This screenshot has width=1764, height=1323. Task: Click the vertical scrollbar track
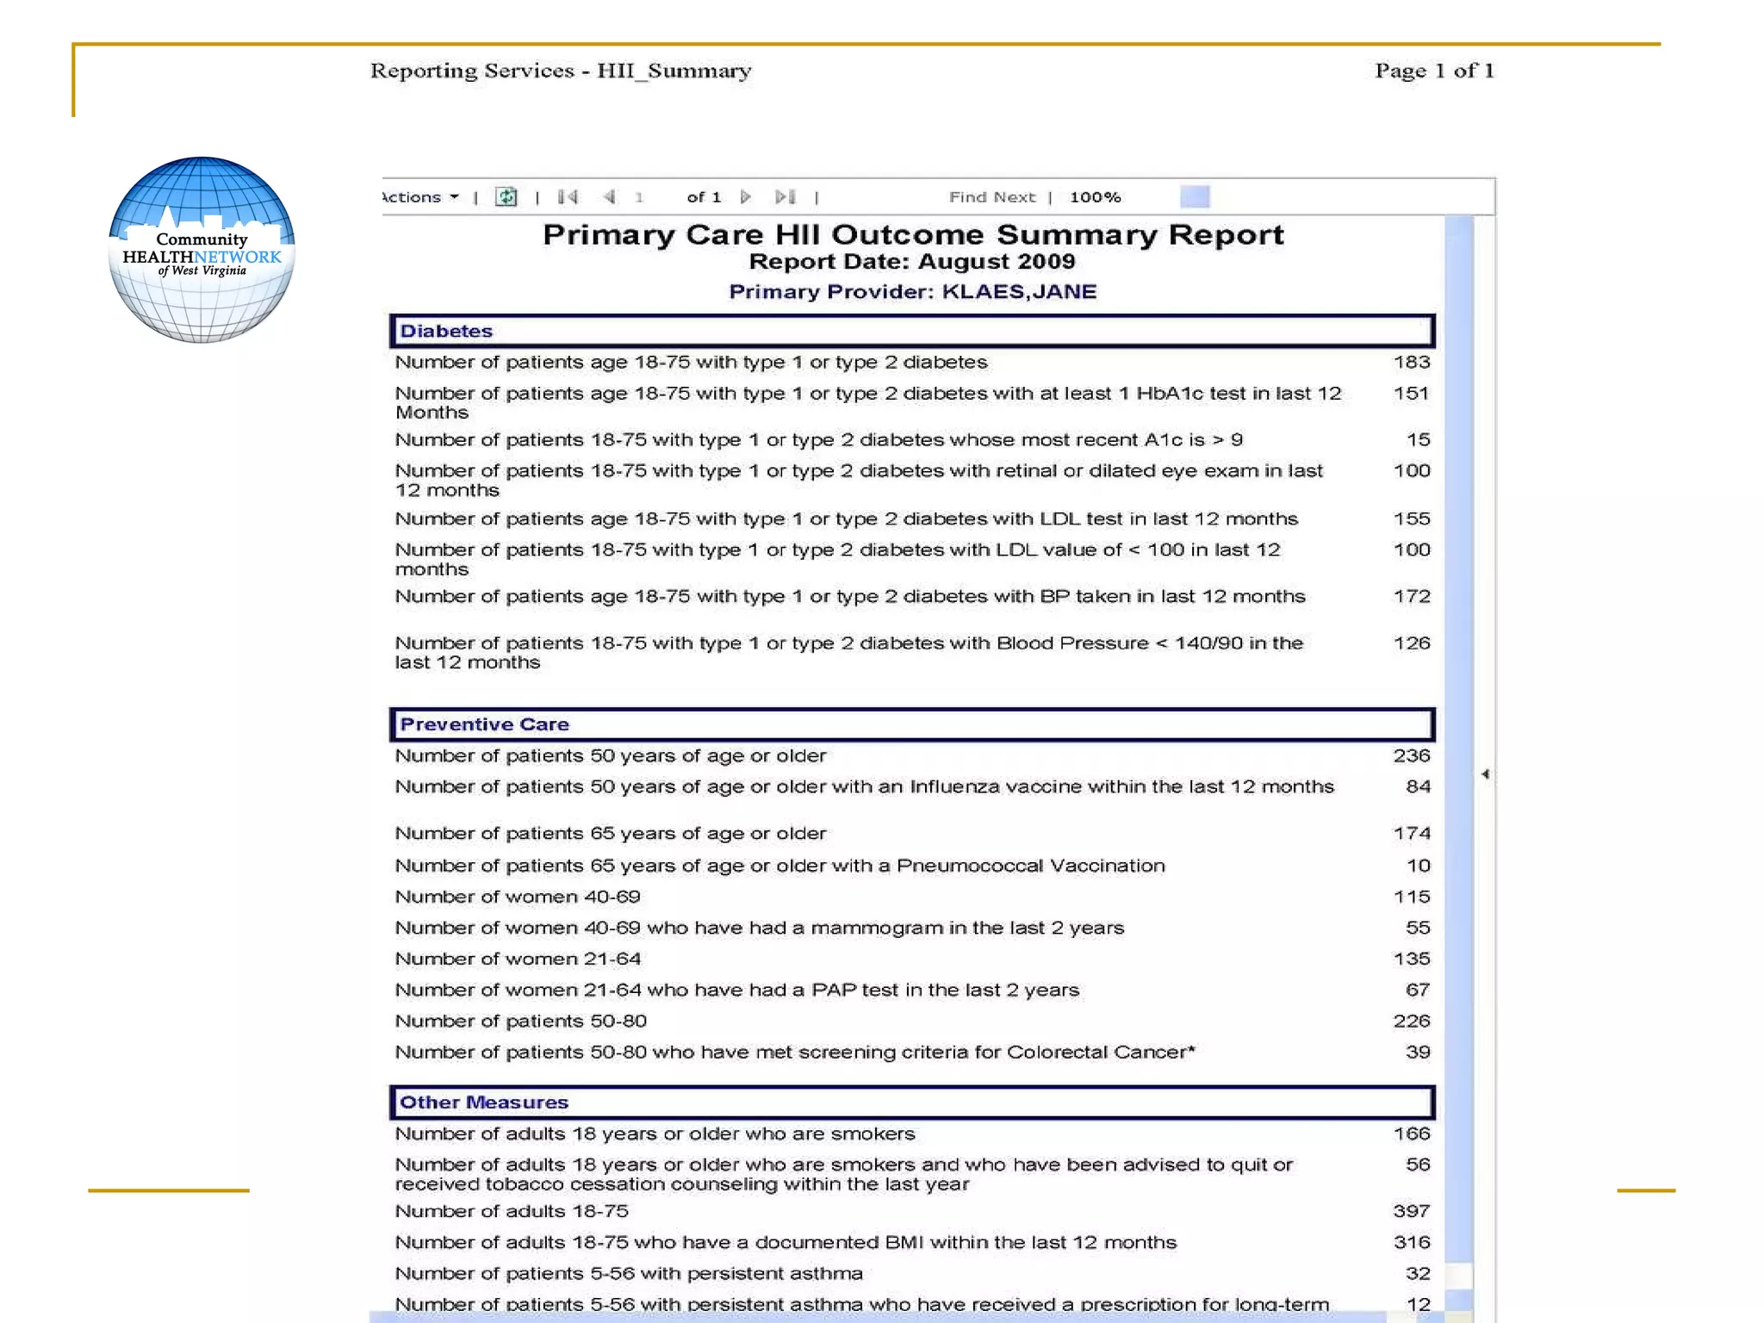pyautogui.click(x=1458, y=603)
